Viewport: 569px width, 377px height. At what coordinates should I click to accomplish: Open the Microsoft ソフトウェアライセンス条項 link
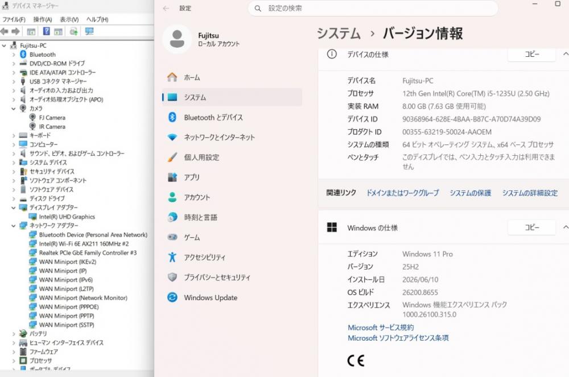pyautogui.click(x=398, y=338)
